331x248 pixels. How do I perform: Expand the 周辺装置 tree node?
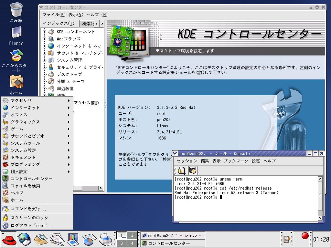(44, 88)
